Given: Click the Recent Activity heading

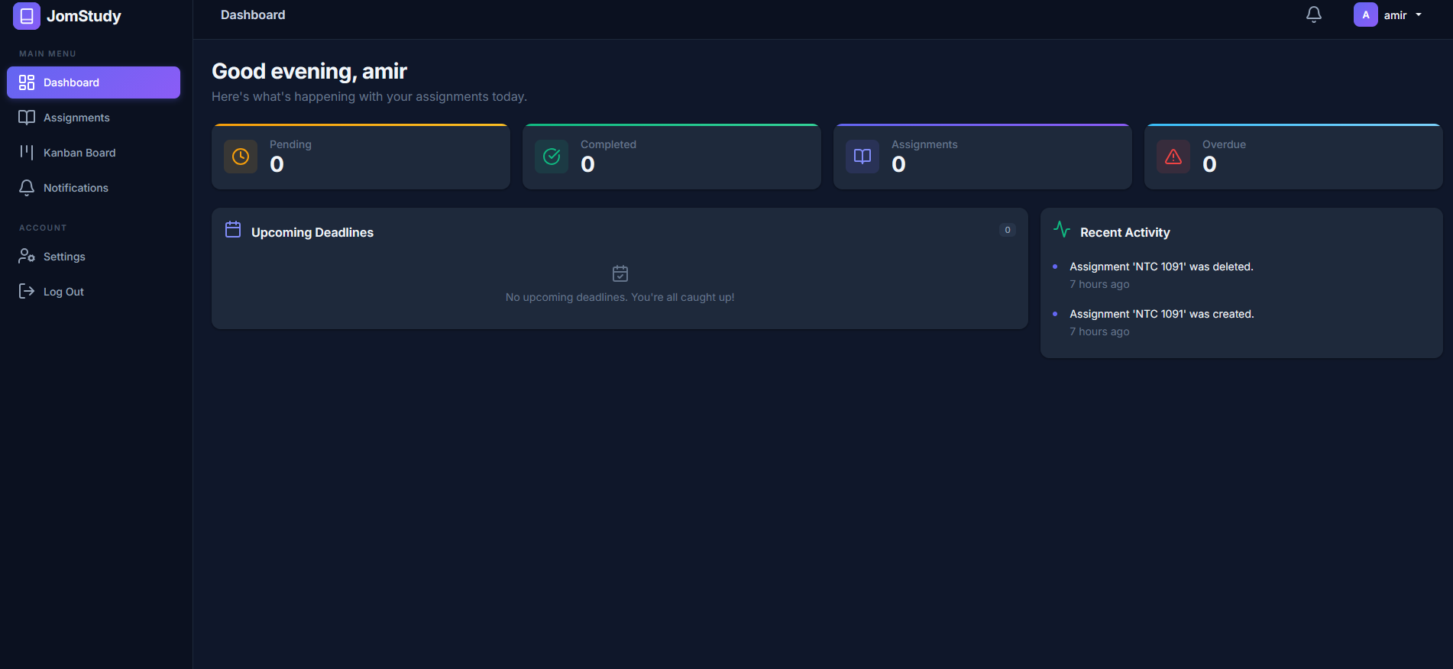Looking at the screenshot, I should 1125,232.
